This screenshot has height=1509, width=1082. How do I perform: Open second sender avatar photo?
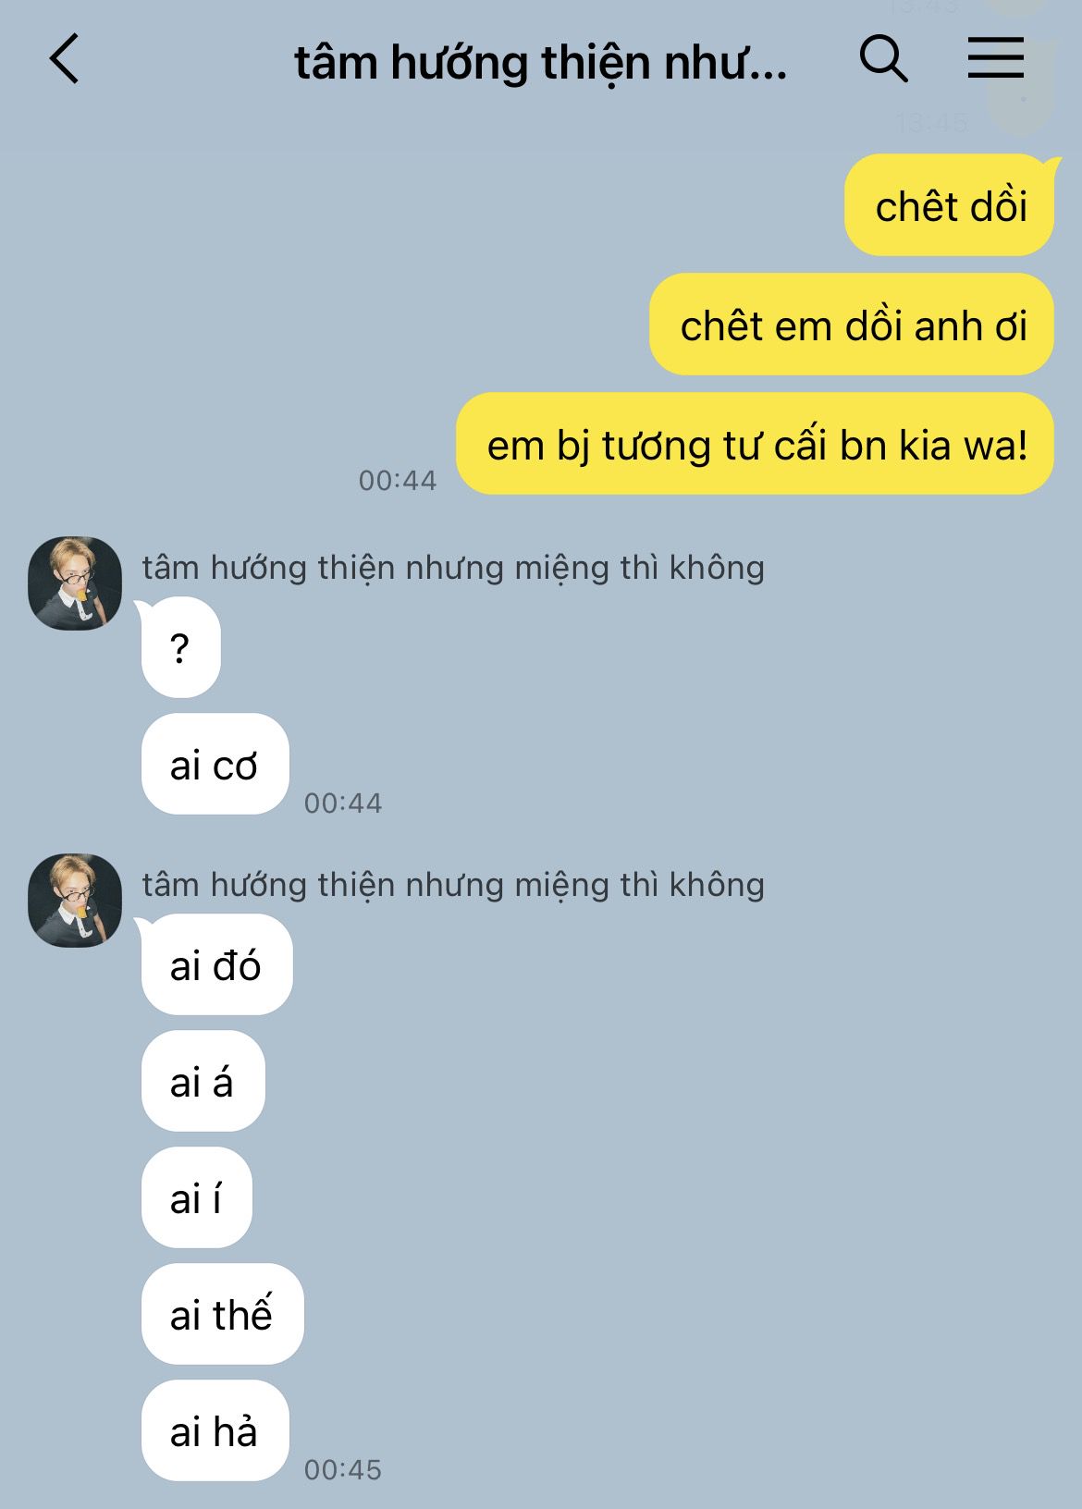(x=75, y=900)
